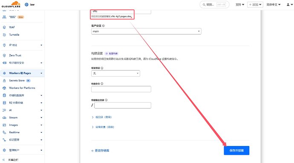The height and width of the screenshot is (163, 294).
Task: Click the manage account gear icon
Action: tap(4, 150)
